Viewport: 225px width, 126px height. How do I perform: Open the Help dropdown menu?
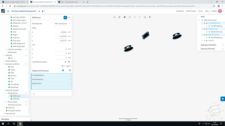click(207, 11)
